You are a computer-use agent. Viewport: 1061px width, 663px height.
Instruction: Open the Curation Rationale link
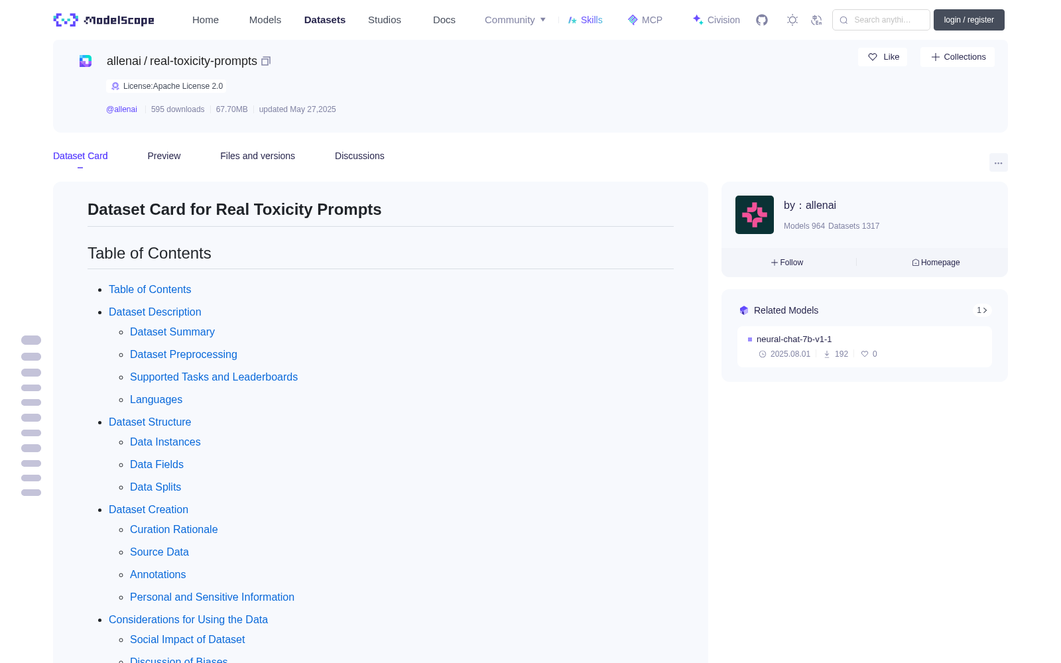click(174, 529)
